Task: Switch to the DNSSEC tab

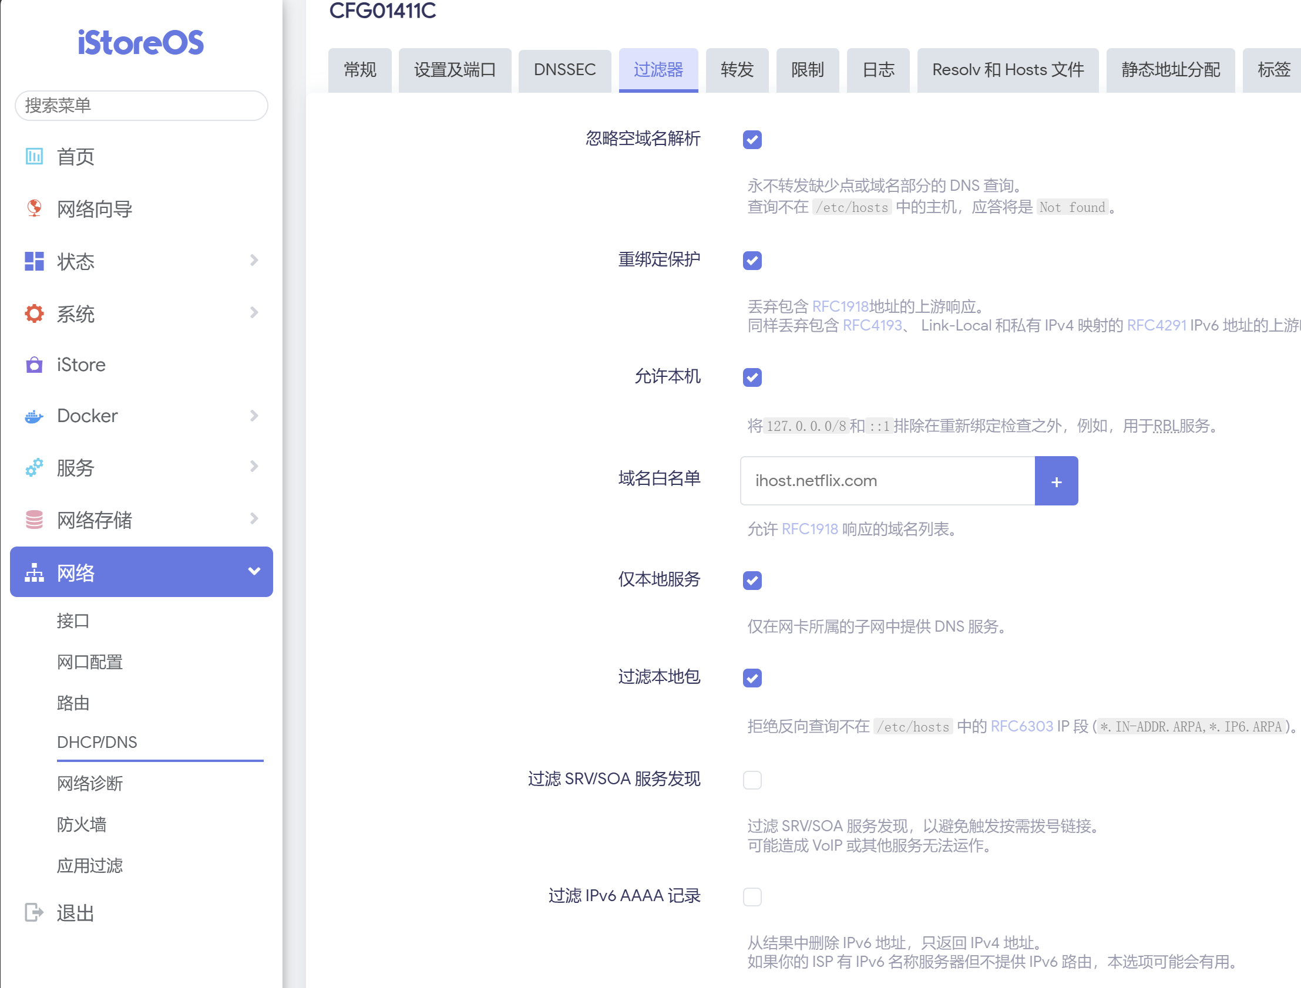Action: tap(564, 70)
